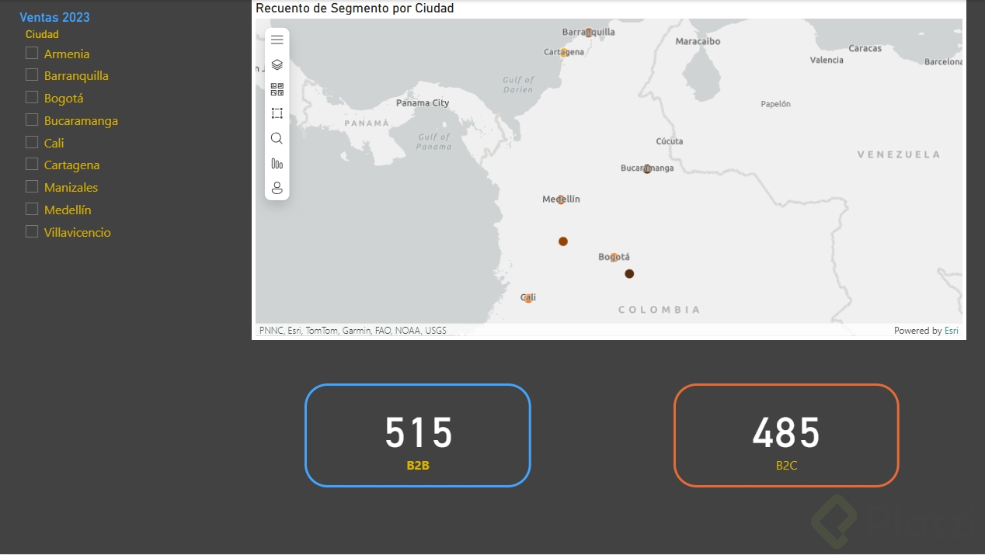Click the Bucaramanga data point on map
This screenshot has height=555, width=985.
(x=647, y=168)
